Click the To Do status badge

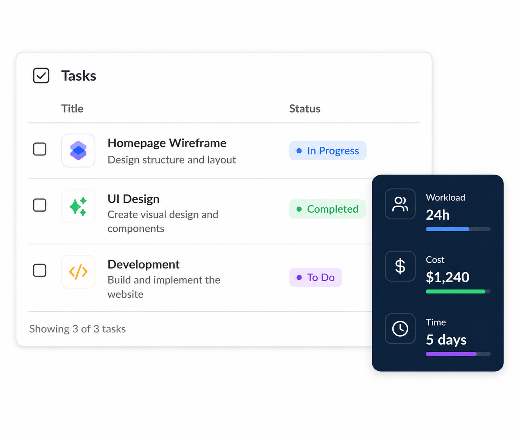click(315, 277)
